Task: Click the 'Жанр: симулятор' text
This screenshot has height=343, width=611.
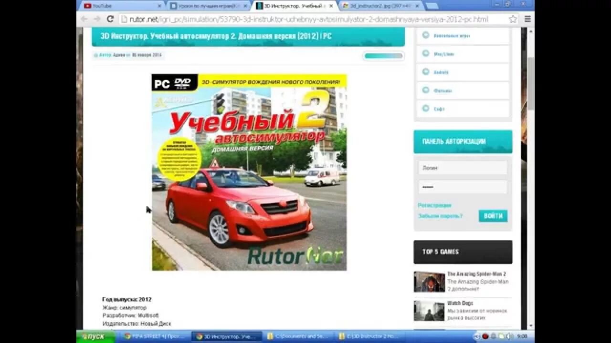Action: (125, 308)
